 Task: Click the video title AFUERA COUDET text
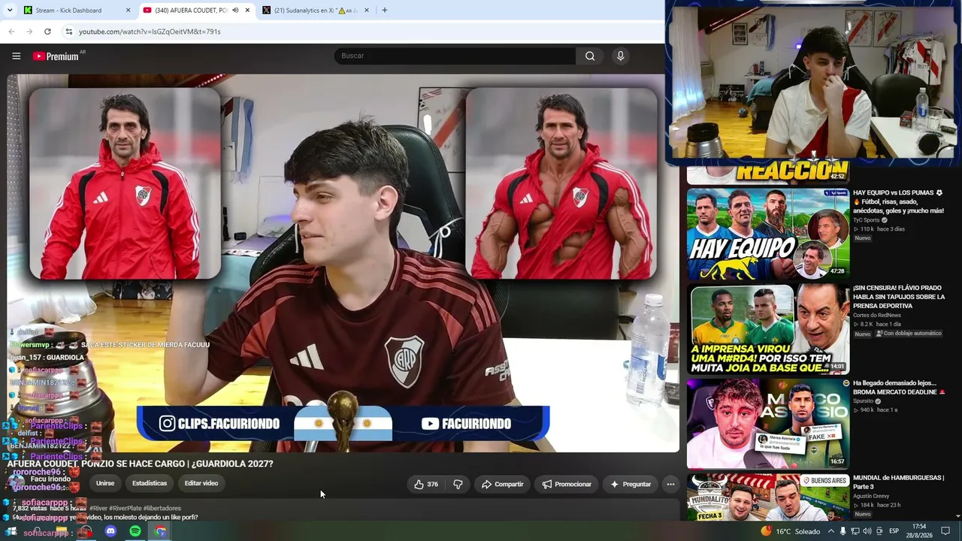140,464
